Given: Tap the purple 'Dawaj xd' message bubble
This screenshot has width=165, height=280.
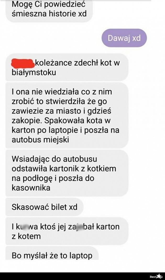Looking at the screenshot, I should pyautogui.click(x=124, y=38).
